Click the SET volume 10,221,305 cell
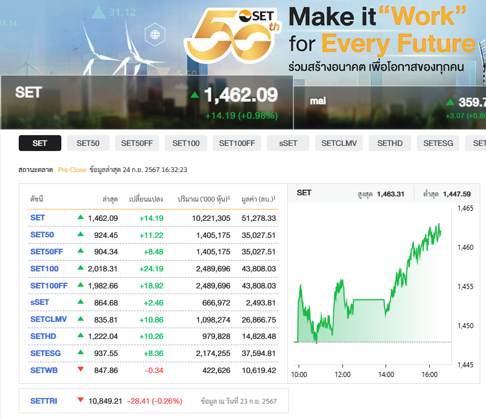The image size is (486, 419). (211, 218)
